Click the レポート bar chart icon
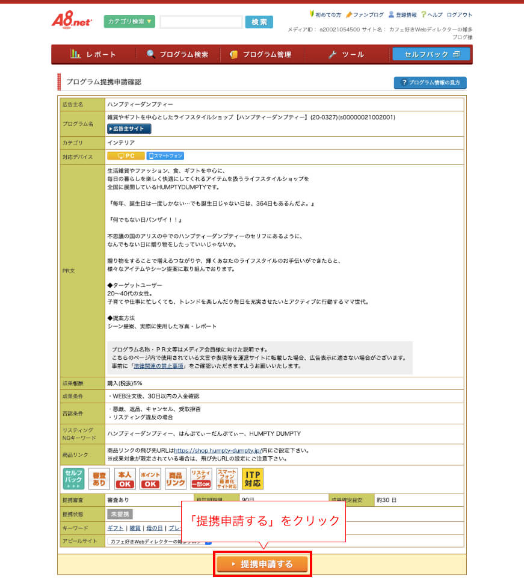This screenshot has width=524, height=585. coord(75,54)
